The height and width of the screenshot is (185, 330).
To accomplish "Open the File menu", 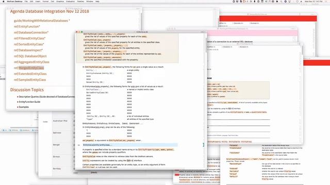I will click(26, 2).
